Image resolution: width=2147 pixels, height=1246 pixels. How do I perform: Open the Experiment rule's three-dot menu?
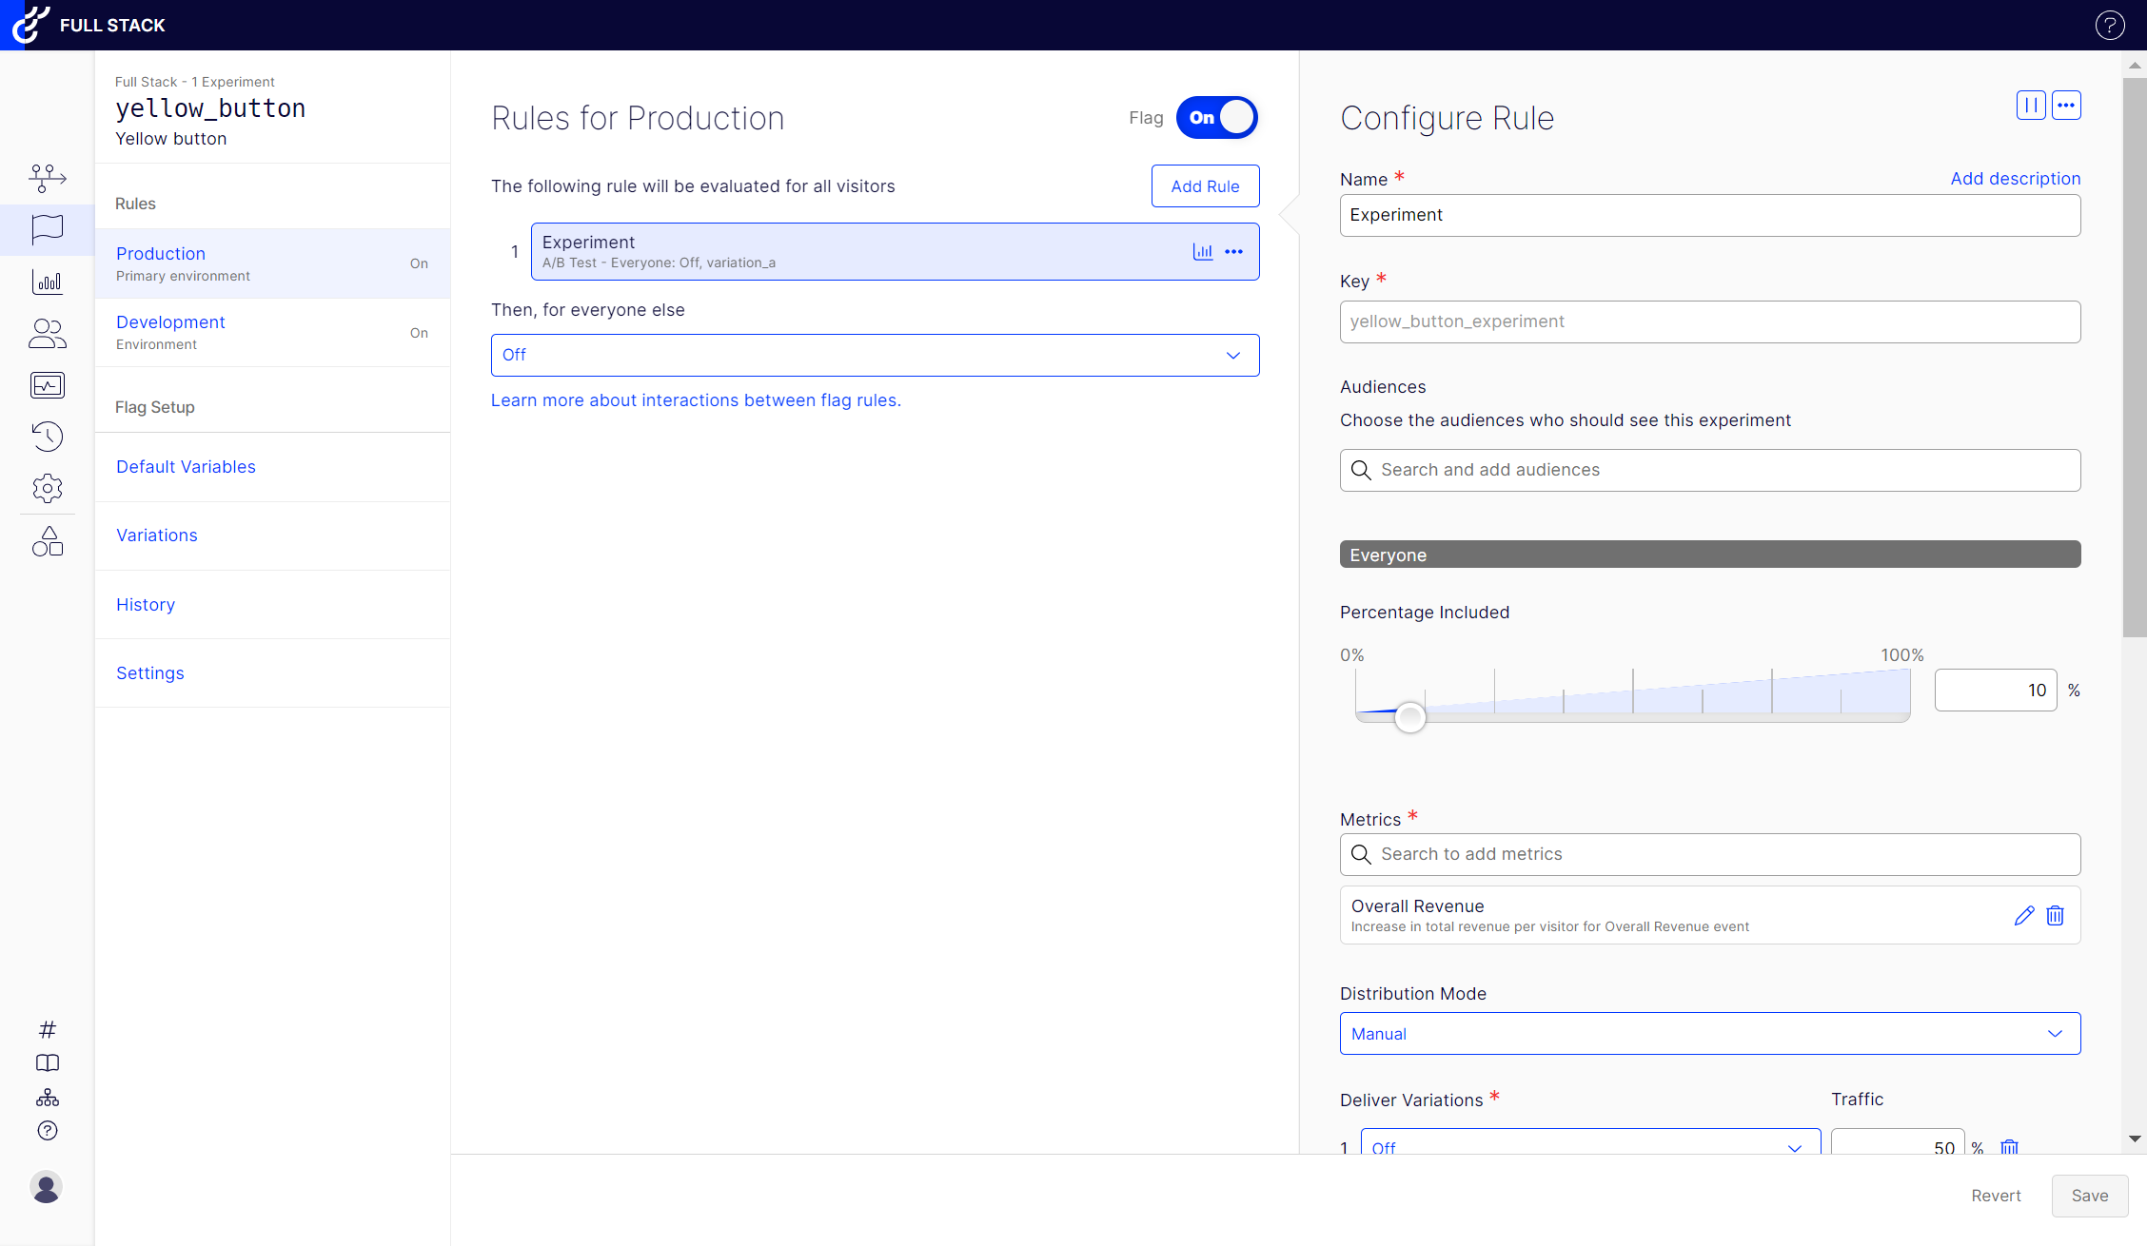1234,252
